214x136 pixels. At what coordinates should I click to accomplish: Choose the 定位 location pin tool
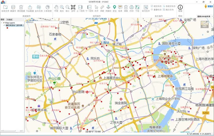point(115,8)
